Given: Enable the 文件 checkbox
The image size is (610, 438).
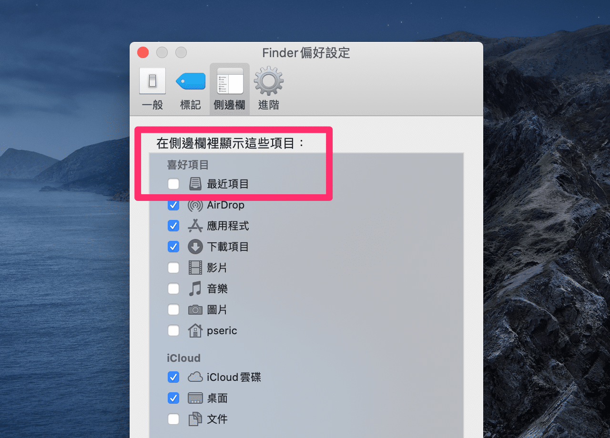Looking at the screenshot, I should pyautogui.click(x=173, y=419).
